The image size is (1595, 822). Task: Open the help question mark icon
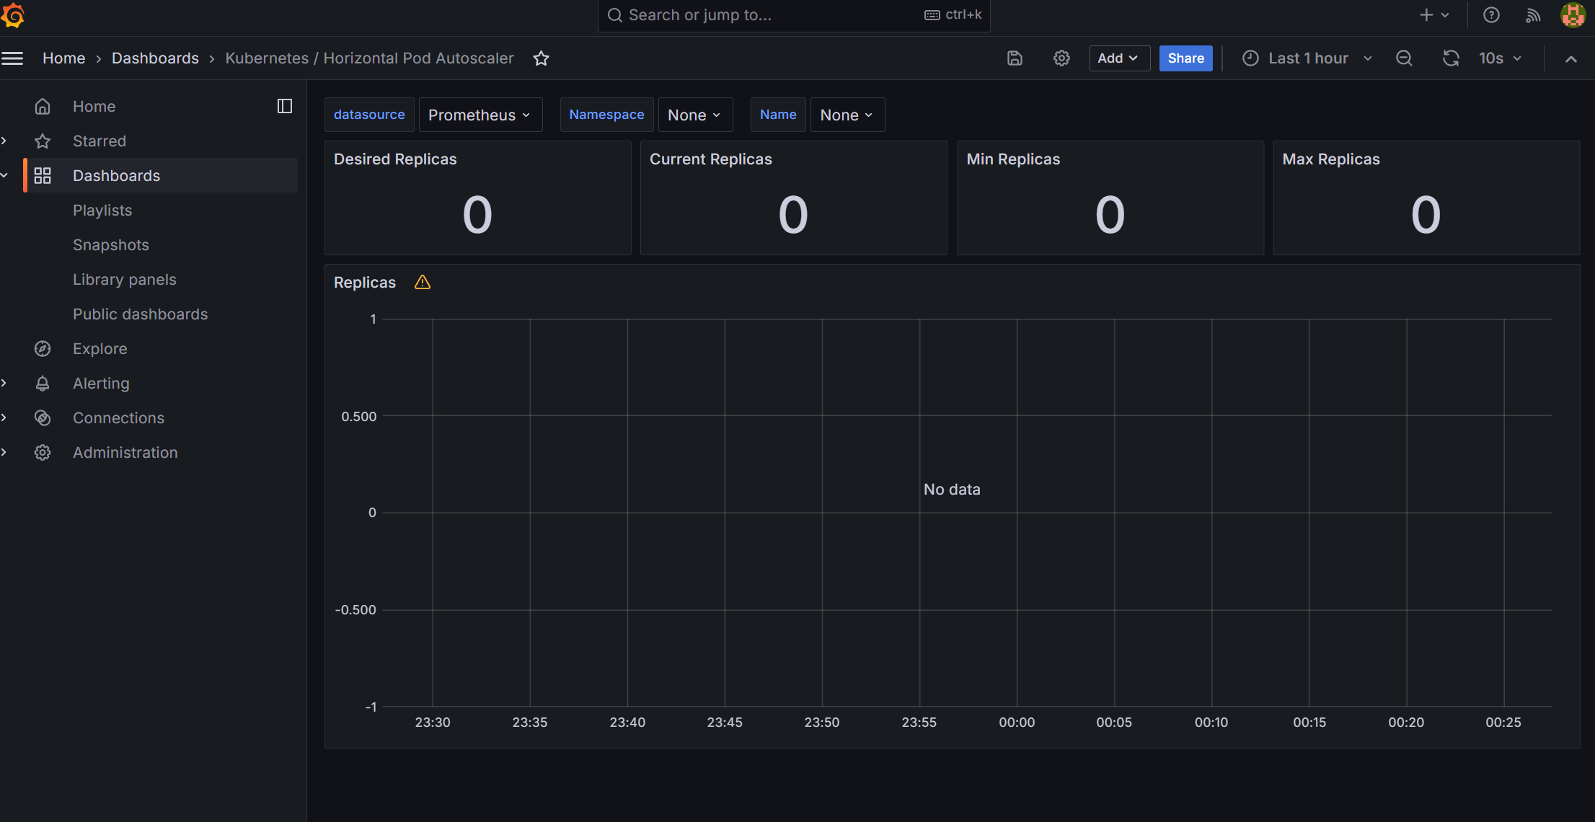(1491, 15)
